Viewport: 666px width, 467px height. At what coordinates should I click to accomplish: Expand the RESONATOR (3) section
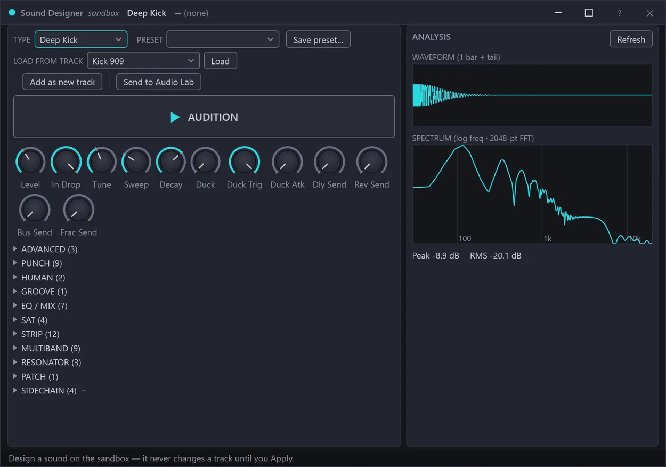coord(47,362)
